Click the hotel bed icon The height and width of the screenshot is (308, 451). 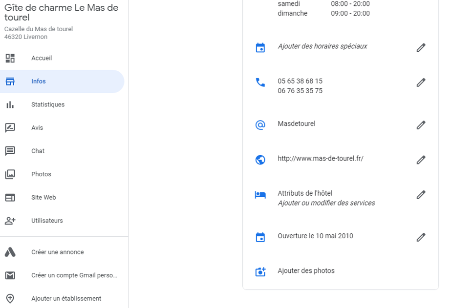260,195
